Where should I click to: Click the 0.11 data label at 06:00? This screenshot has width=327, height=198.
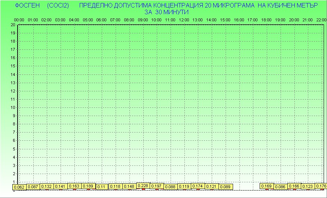102,187
